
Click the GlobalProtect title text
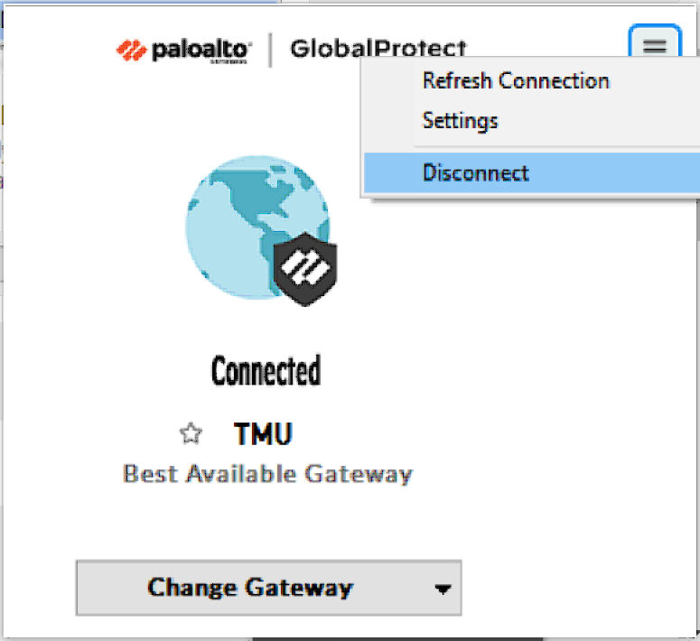pos(378,48)
